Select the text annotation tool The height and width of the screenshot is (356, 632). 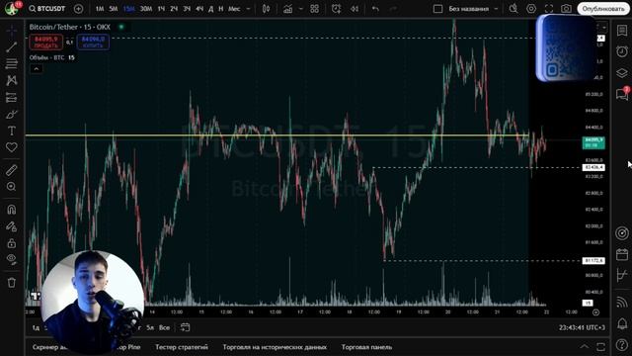pyautogui.click(x=11, y=131)
